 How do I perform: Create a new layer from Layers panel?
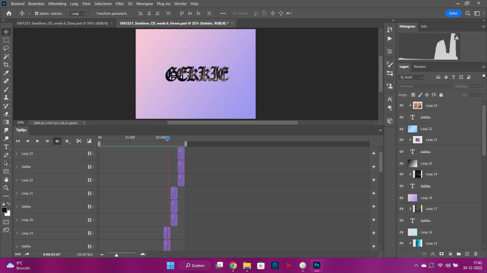point(467,254)
